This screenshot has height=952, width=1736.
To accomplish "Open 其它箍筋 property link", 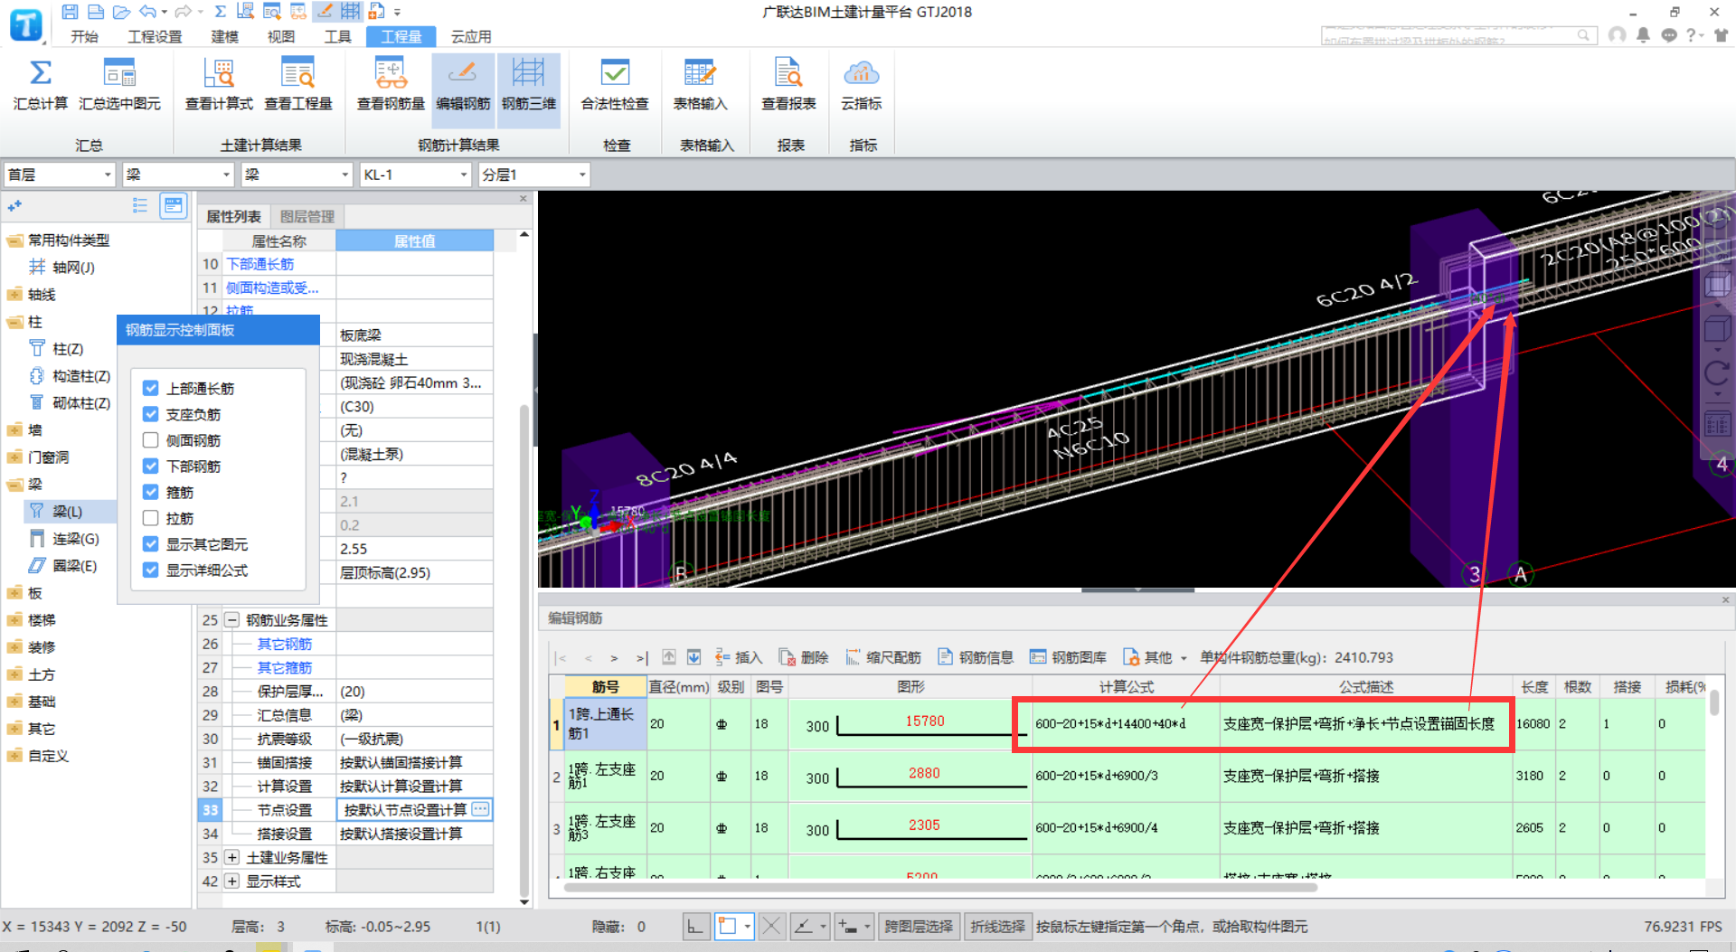I will click(285, 667).
